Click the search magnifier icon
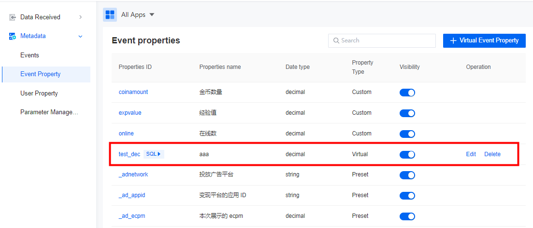This screenshot has width=533, height=228. click(x=336, y=41)
